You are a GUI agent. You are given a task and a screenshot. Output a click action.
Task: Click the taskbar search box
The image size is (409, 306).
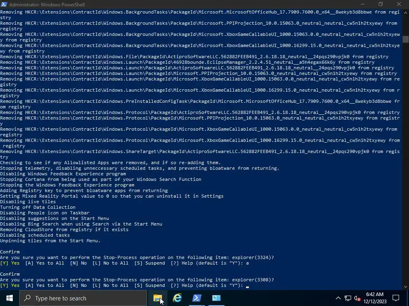[x=83, y=298]
